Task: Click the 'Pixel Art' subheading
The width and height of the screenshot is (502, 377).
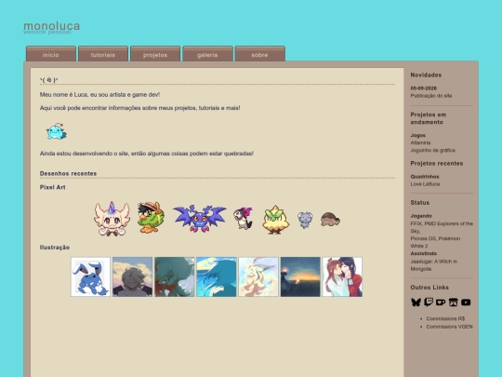Action: click(x=52, y=187)
